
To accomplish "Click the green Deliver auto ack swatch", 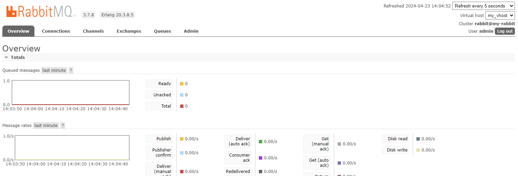I will pos(261,142).
